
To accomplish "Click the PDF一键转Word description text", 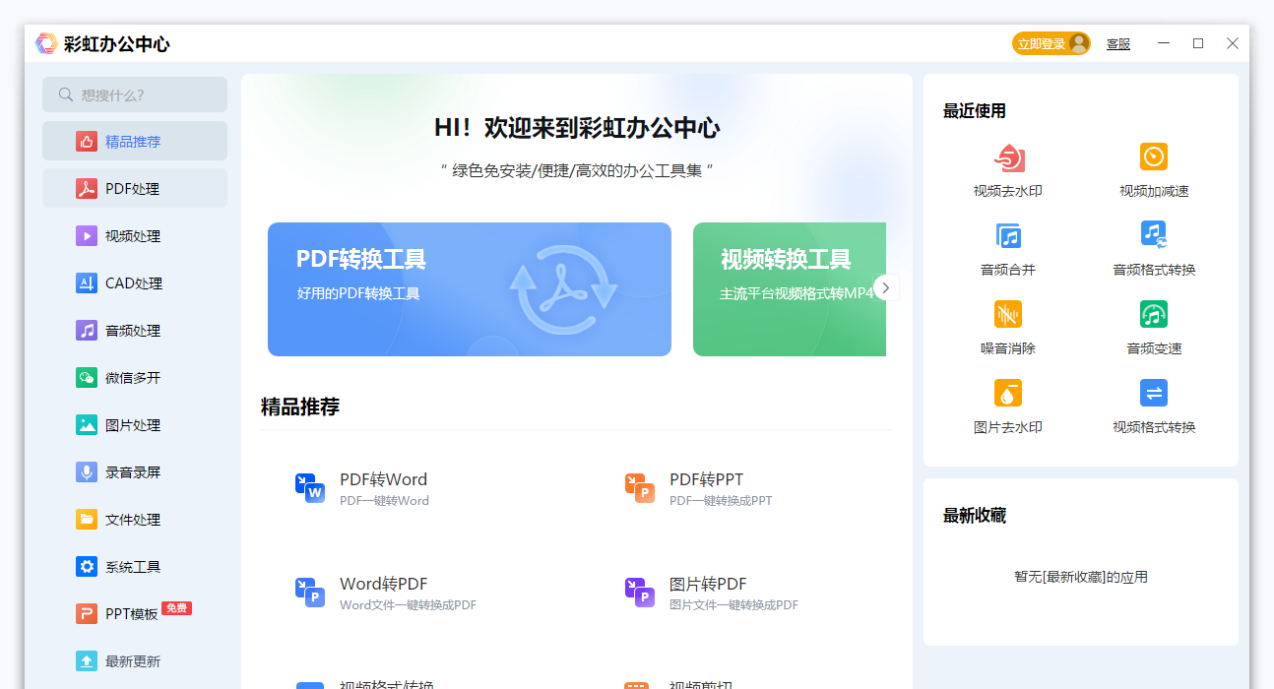I will click(384, 501).
